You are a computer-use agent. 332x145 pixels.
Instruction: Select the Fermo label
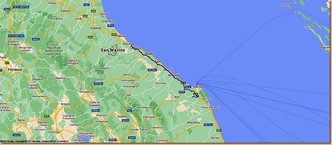point(215,138)
